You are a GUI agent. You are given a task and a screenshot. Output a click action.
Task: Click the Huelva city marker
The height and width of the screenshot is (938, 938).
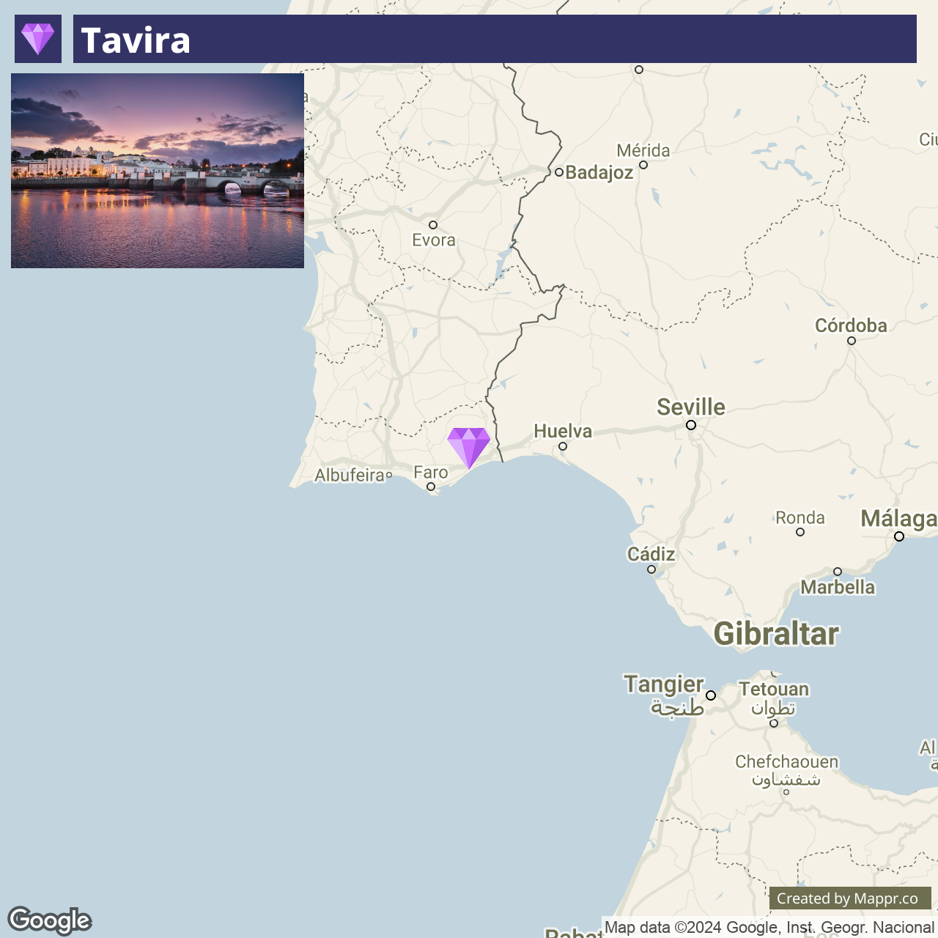563,446
